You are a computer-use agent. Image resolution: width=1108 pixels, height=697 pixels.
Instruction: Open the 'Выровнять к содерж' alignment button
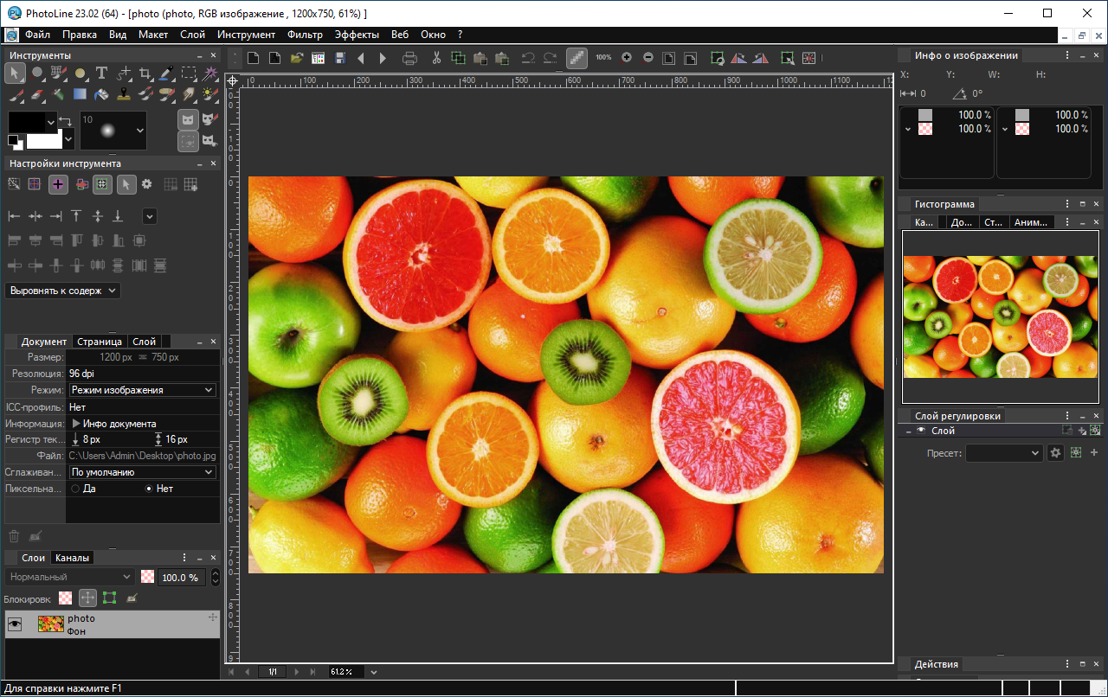coord(62,291)
